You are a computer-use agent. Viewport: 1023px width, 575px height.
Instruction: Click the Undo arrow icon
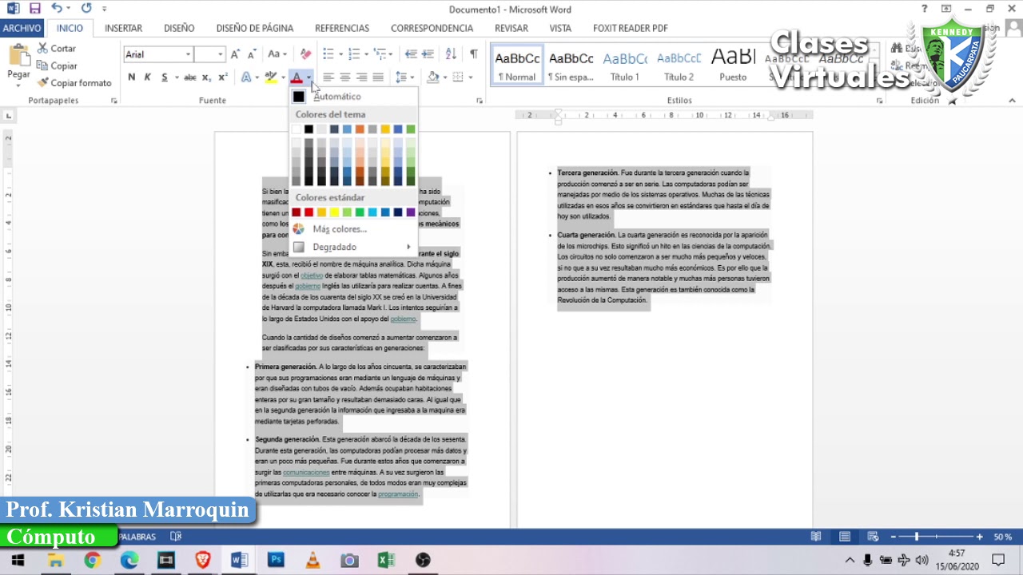[57, 9]
